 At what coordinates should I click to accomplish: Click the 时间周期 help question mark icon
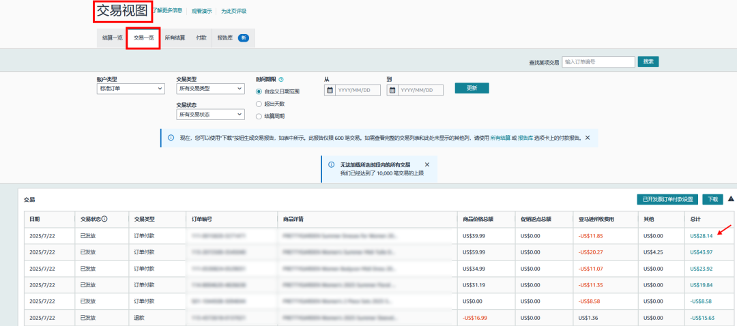(281, 80)
